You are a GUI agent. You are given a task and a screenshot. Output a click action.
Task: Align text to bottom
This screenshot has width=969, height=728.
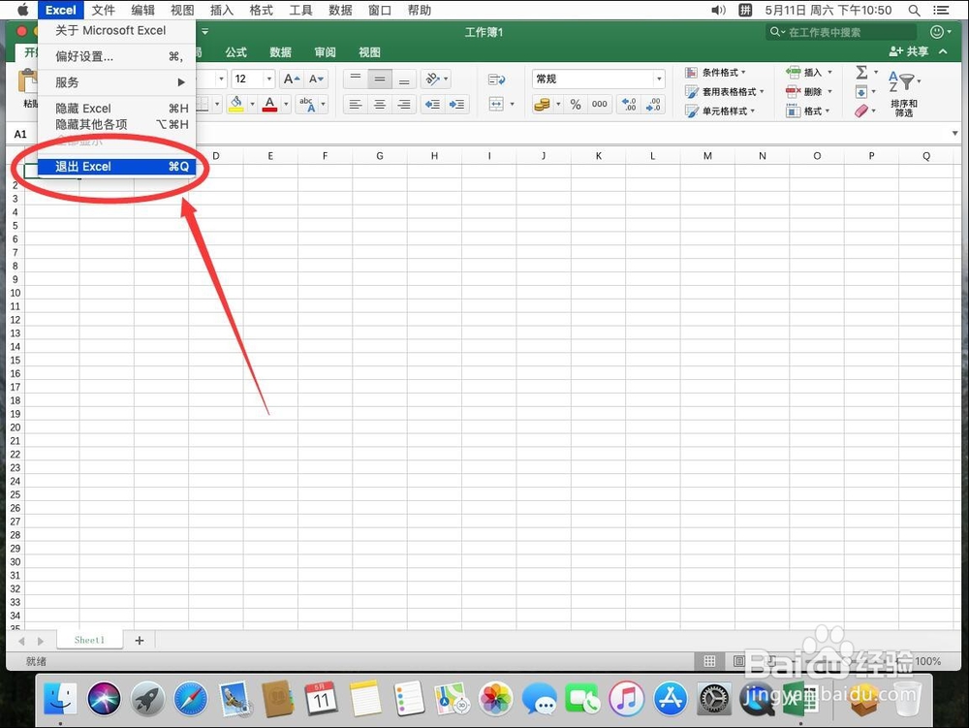click(403, 79)
